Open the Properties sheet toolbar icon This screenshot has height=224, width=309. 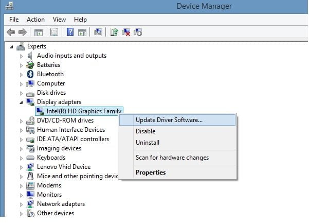coord(54,32)
